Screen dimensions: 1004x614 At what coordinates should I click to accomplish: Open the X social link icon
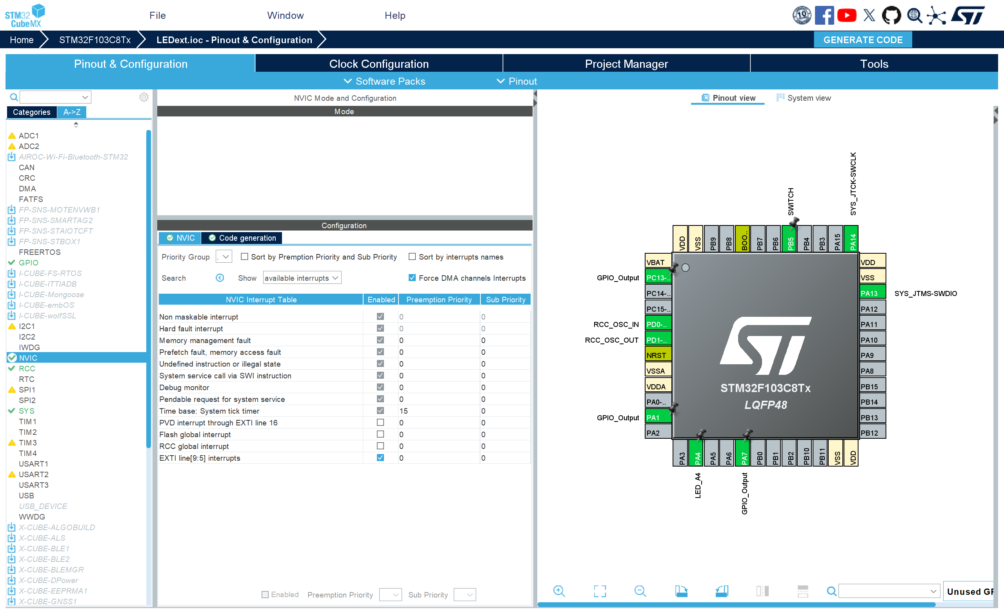tap(869, 15)
